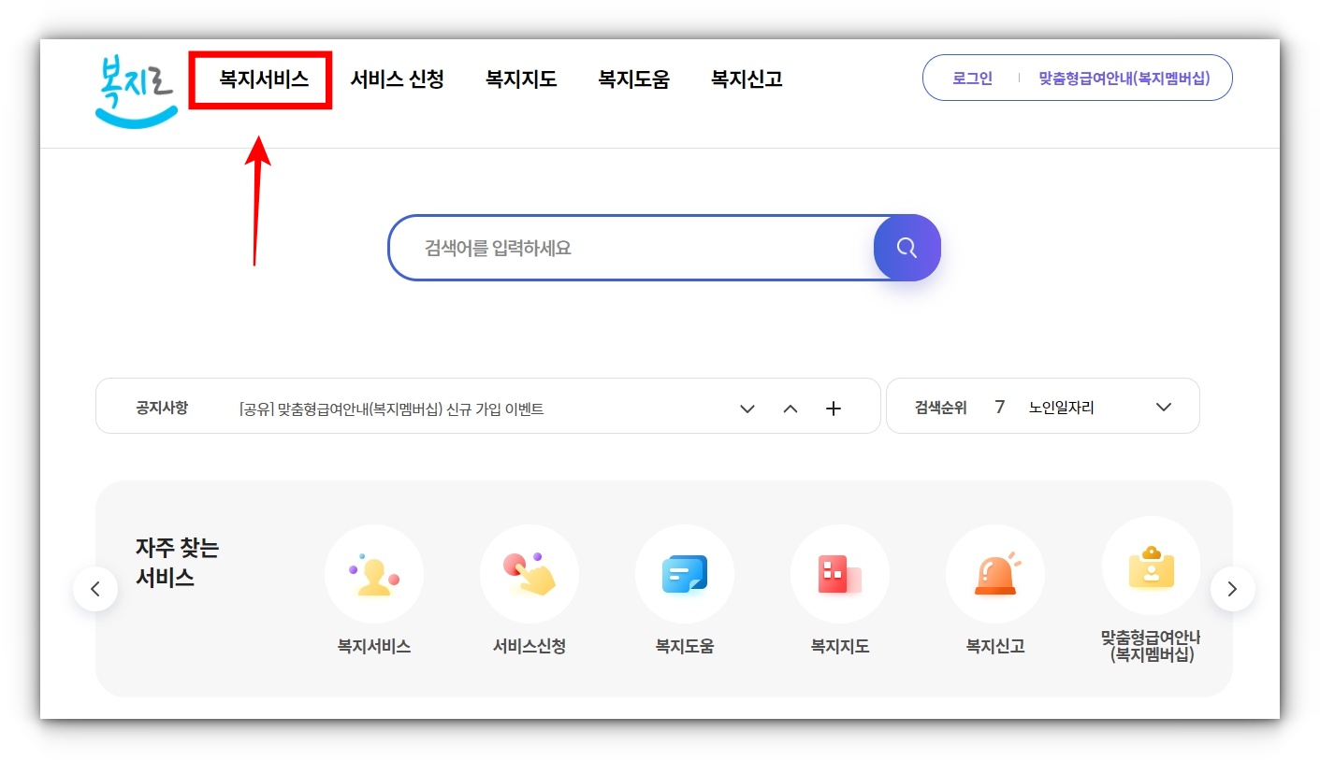
Task: Select the 복지서비스 person icon shortcut
Action: click(373, 574)
